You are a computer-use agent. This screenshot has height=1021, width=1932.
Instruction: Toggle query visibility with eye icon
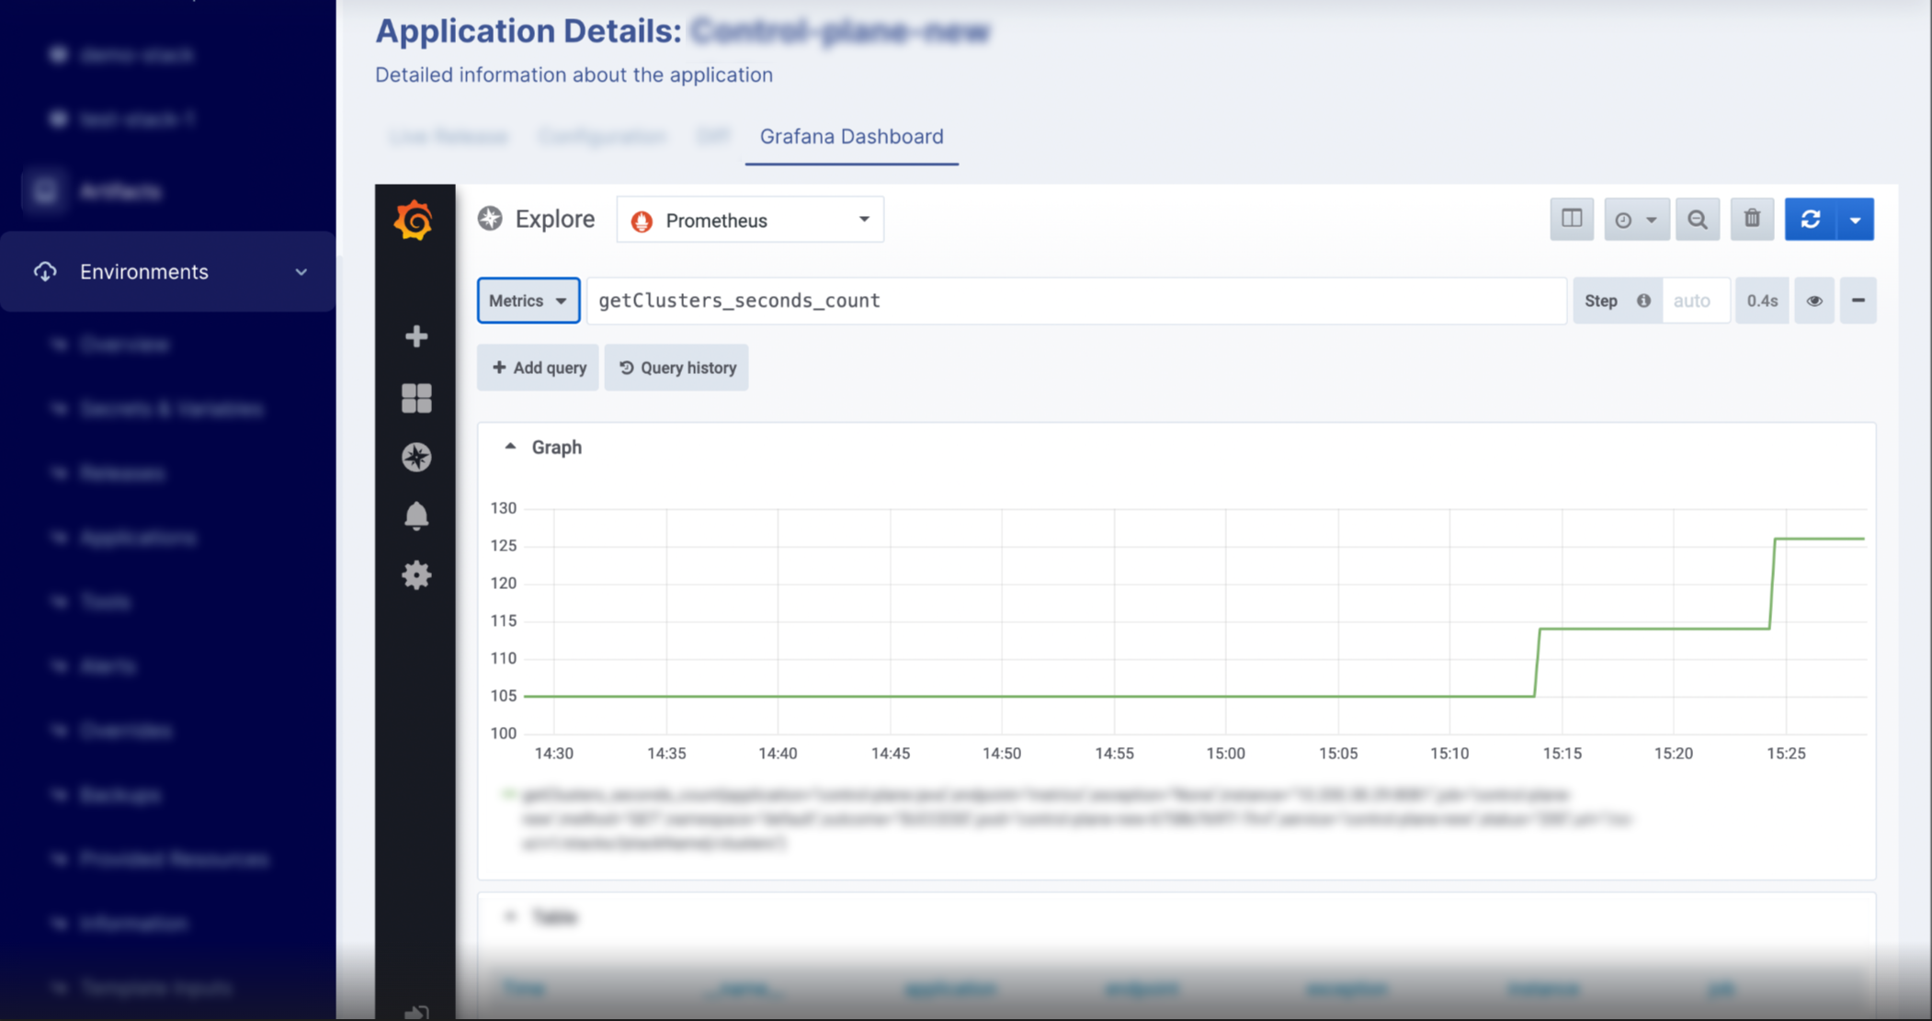[x=1814, y=301]
